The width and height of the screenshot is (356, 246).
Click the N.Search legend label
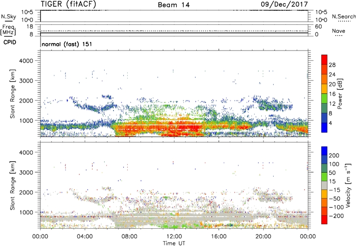(344, 16)
